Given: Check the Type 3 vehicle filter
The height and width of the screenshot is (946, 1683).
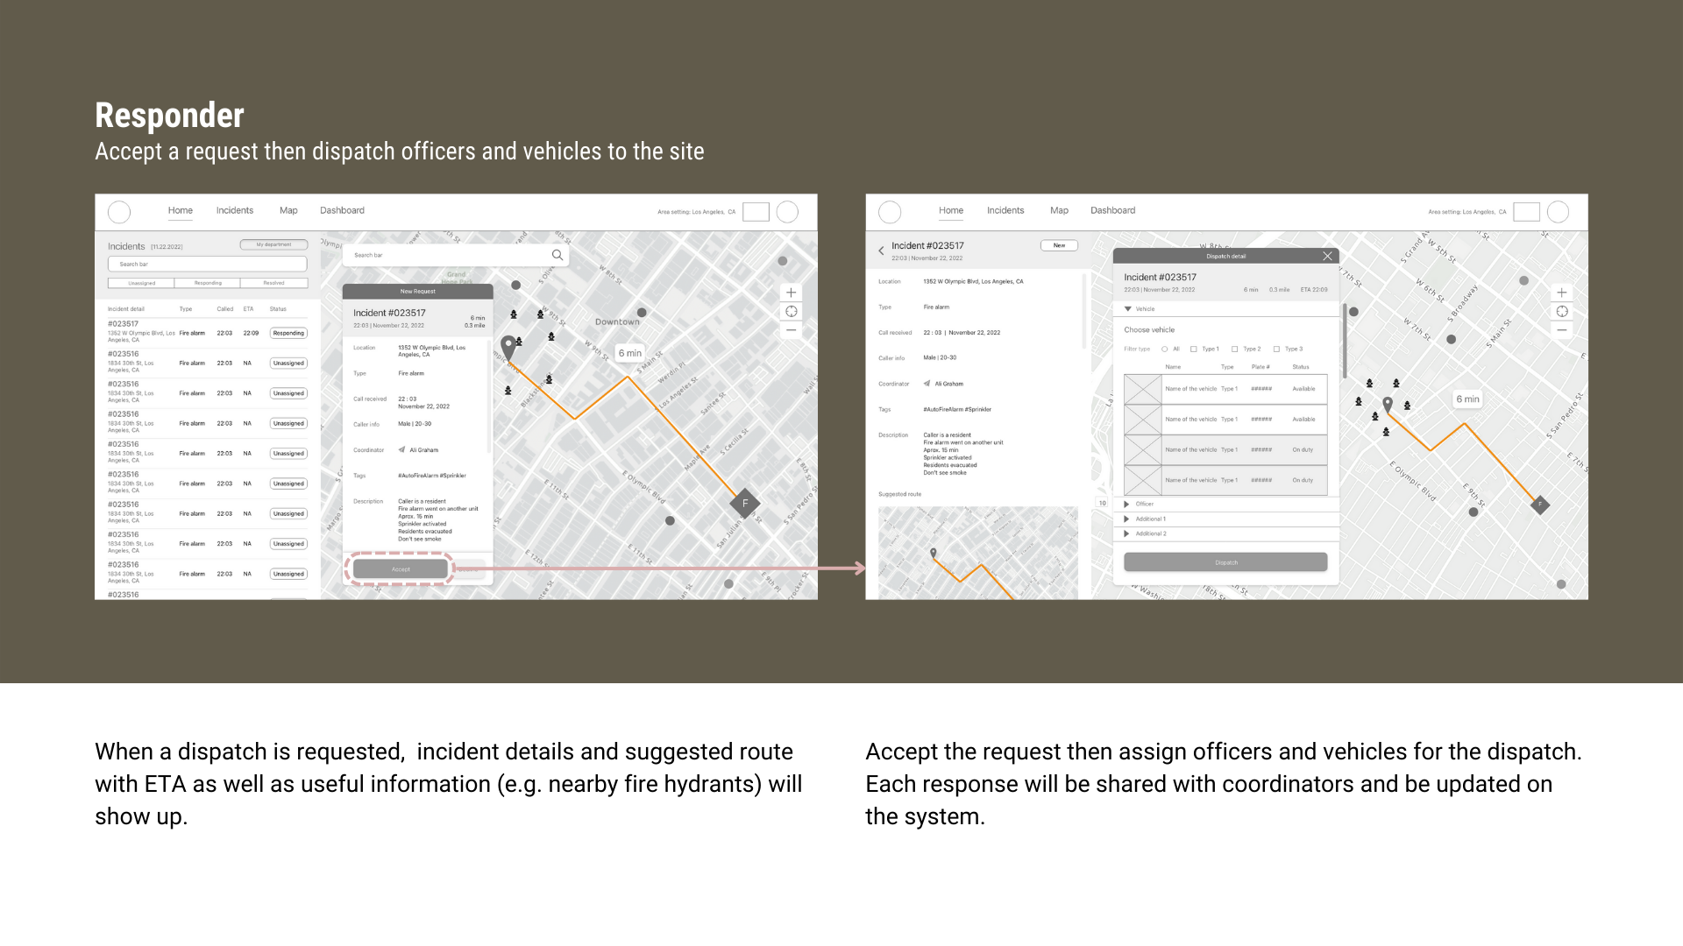Looking at the screenshot, I should pos(1276,349).
